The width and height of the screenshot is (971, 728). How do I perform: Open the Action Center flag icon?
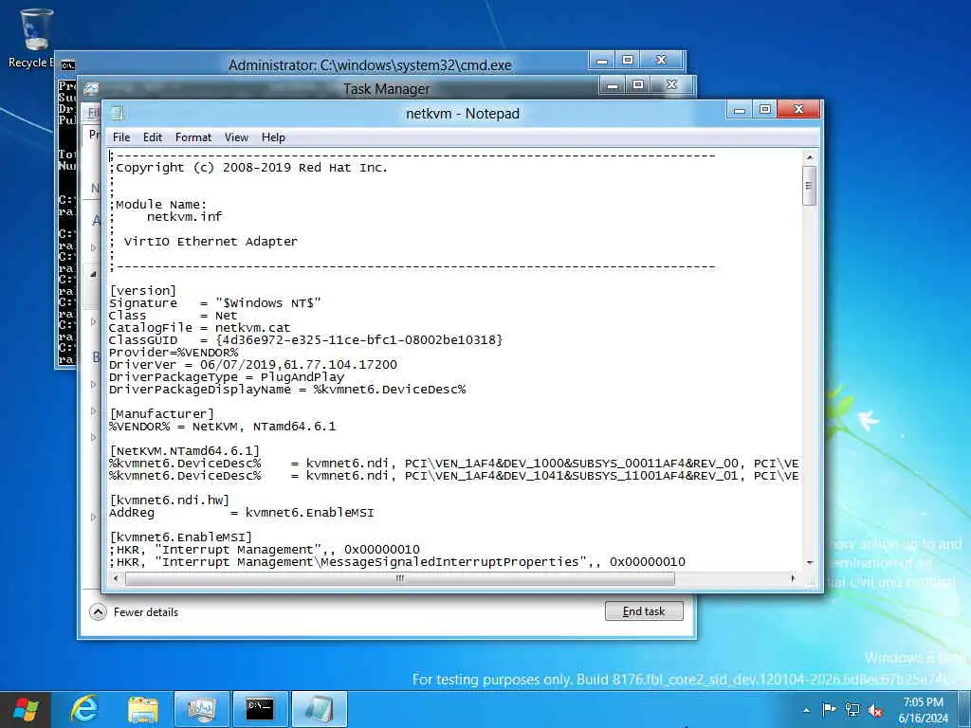[829, 709]
